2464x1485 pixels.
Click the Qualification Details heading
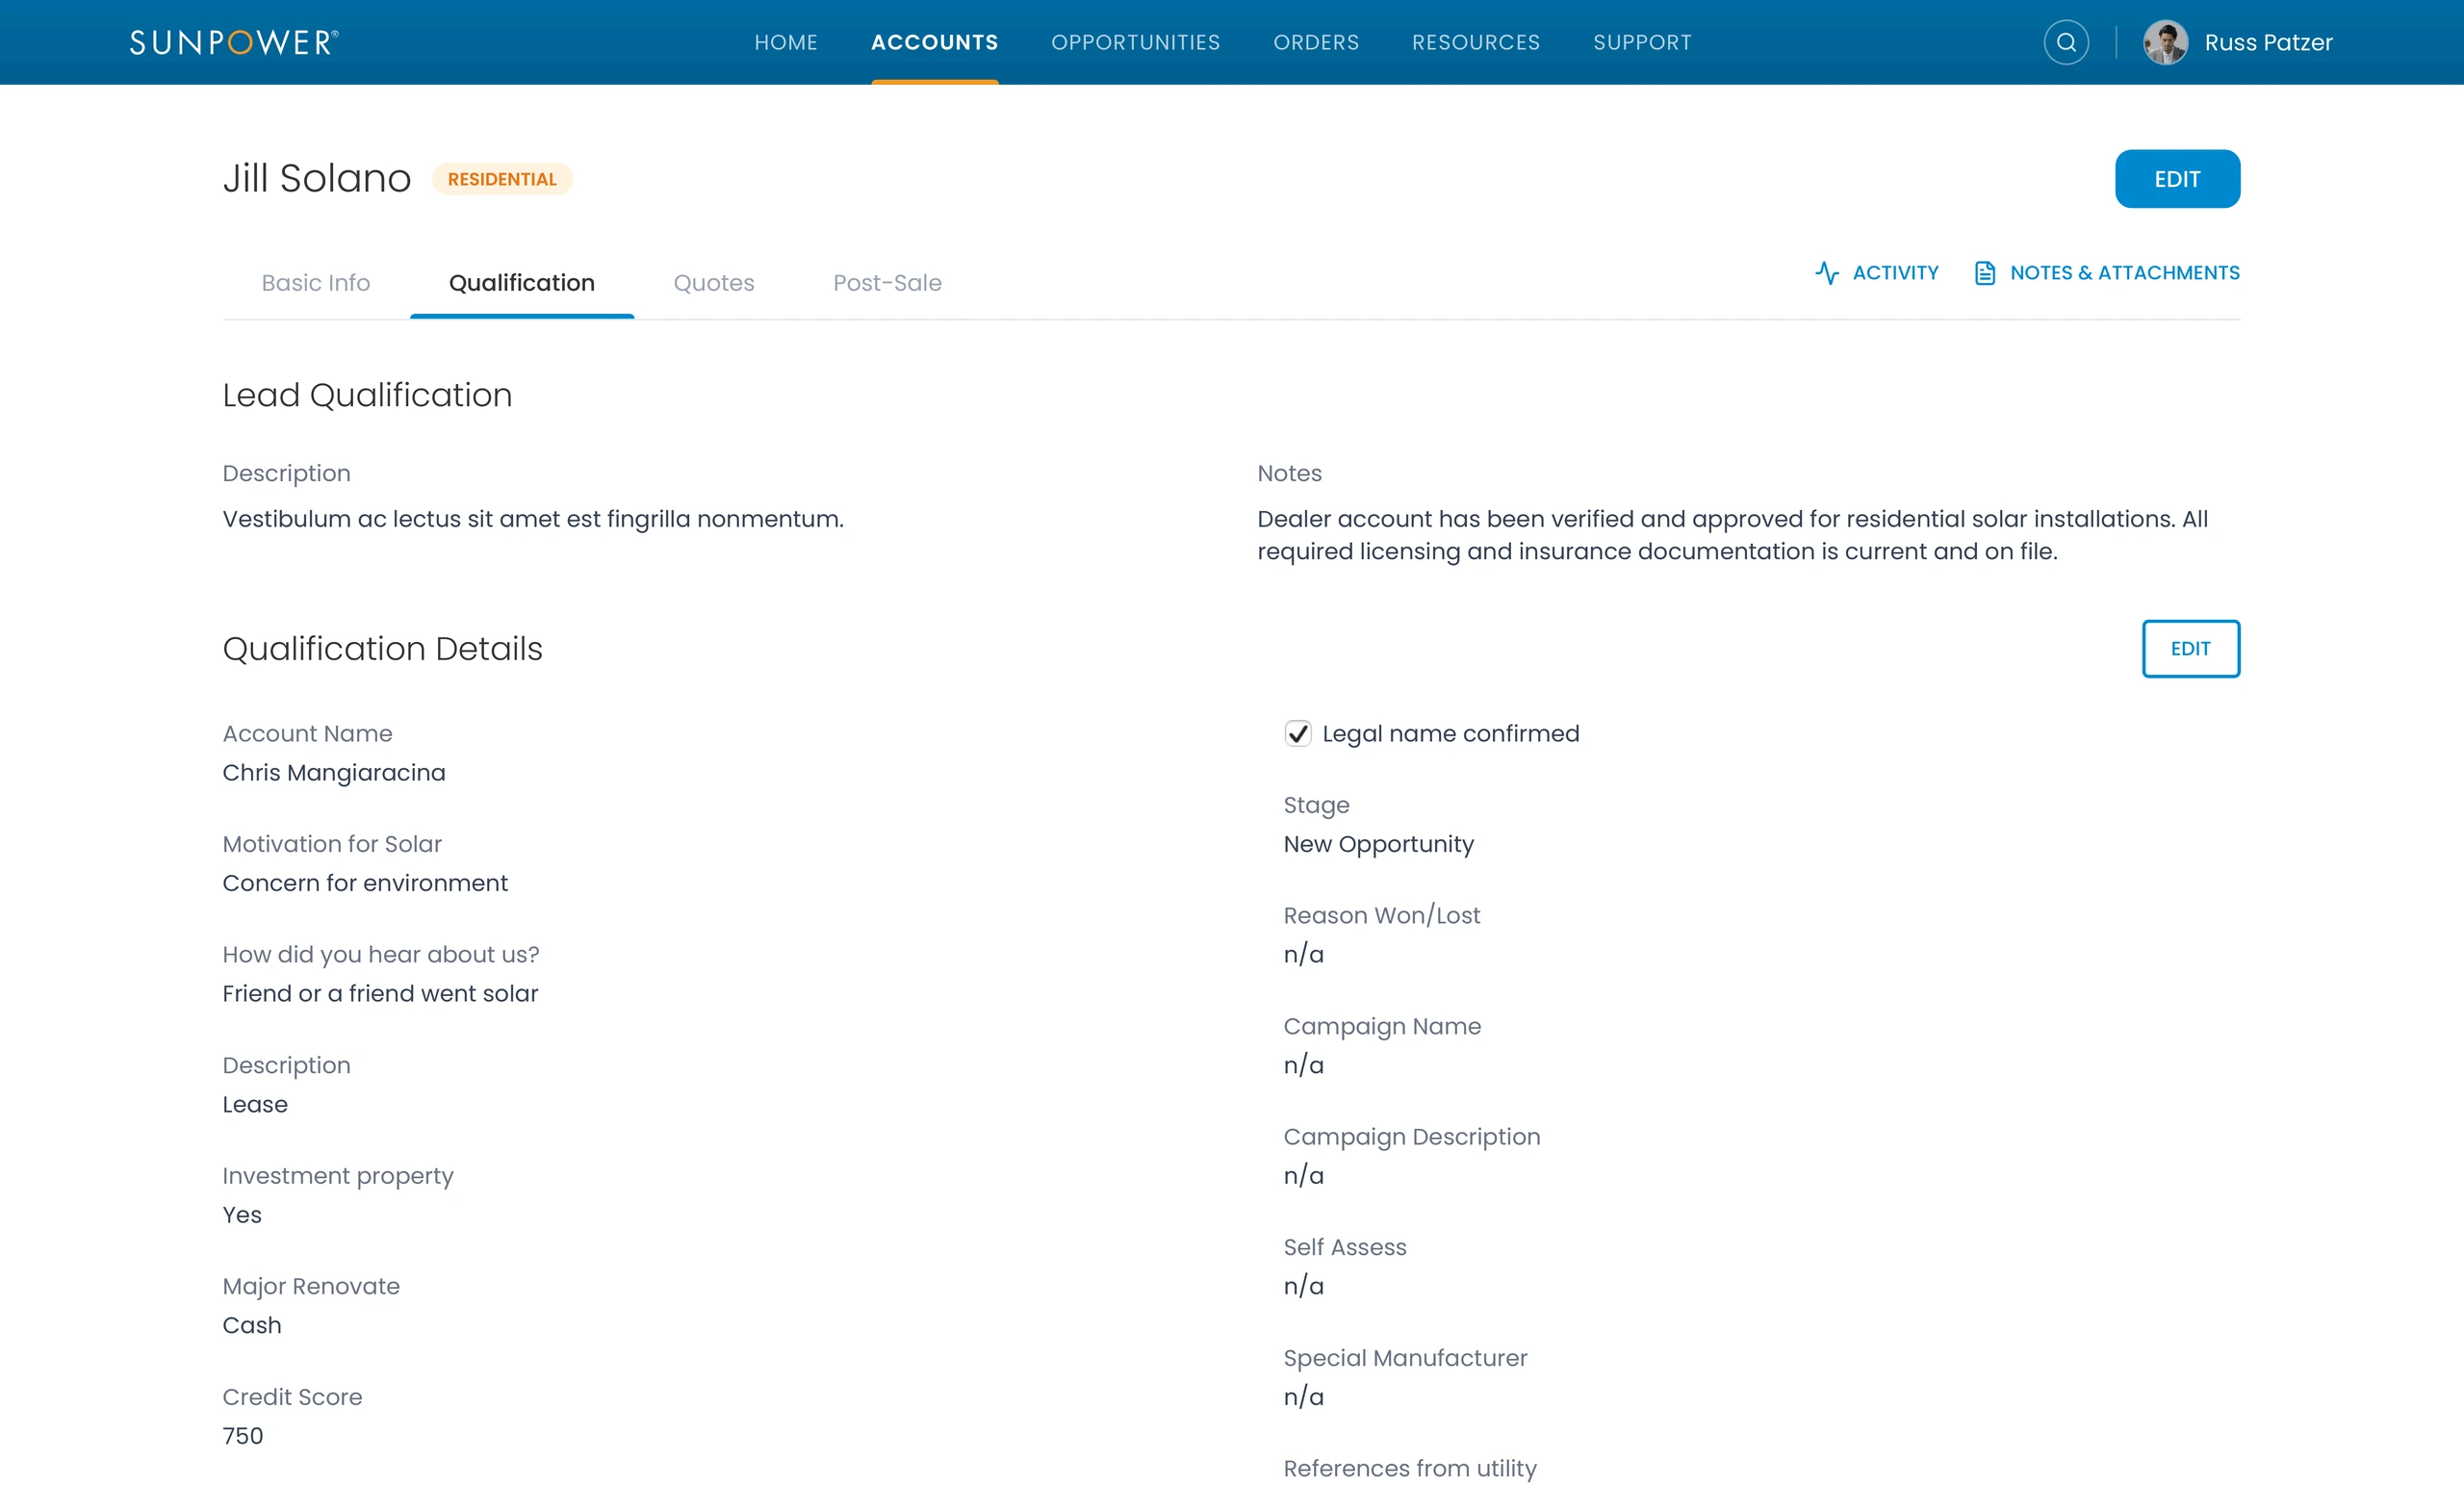coord(382,648)
